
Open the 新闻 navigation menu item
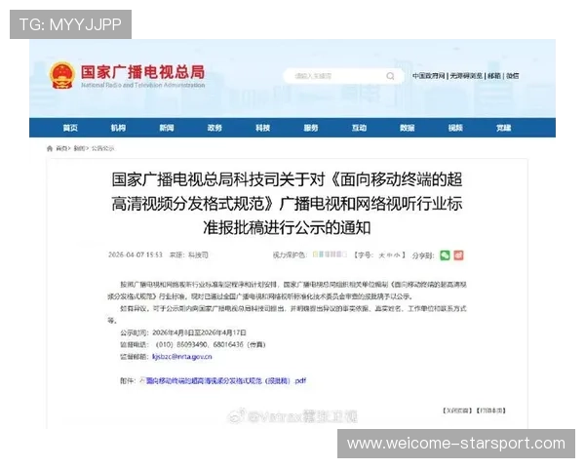(x=167, y=128)
